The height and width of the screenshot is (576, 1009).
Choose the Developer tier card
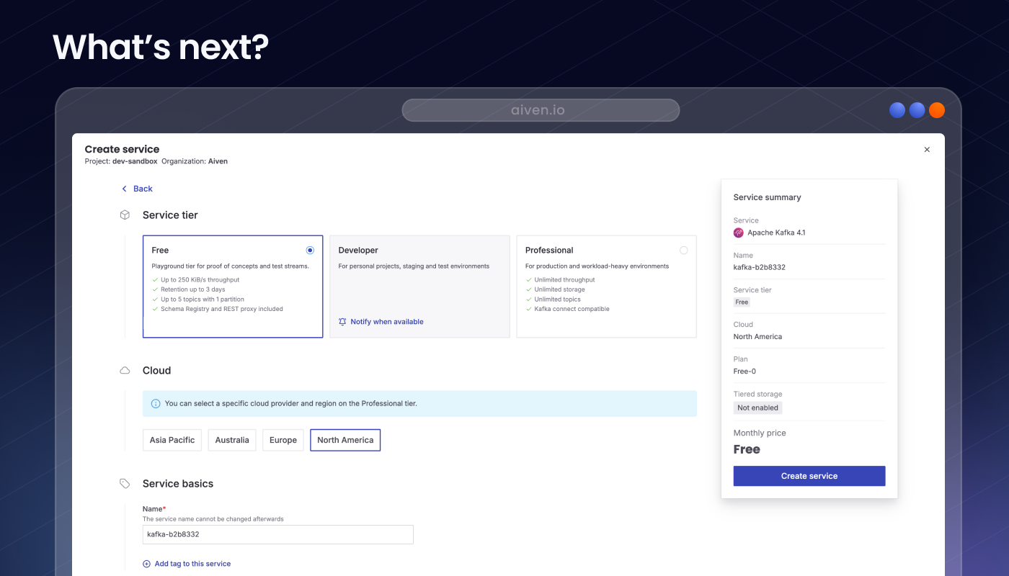(x=419, y=287)
